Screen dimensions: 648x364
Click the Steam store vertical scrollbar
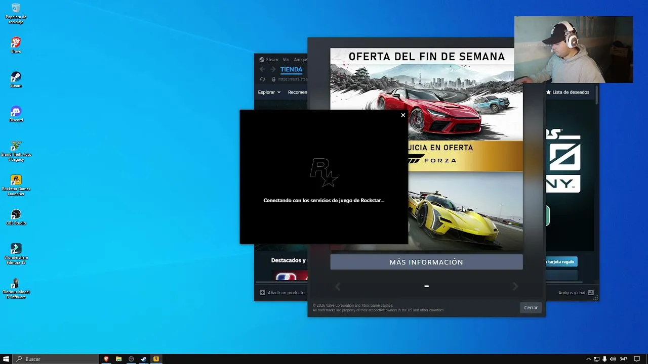coord(597,96)
